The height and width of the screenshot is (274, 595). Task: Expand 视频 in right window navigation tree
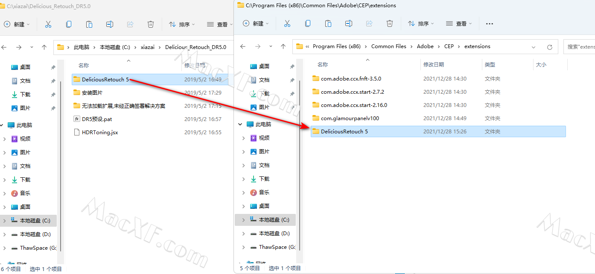click(244, 138)
